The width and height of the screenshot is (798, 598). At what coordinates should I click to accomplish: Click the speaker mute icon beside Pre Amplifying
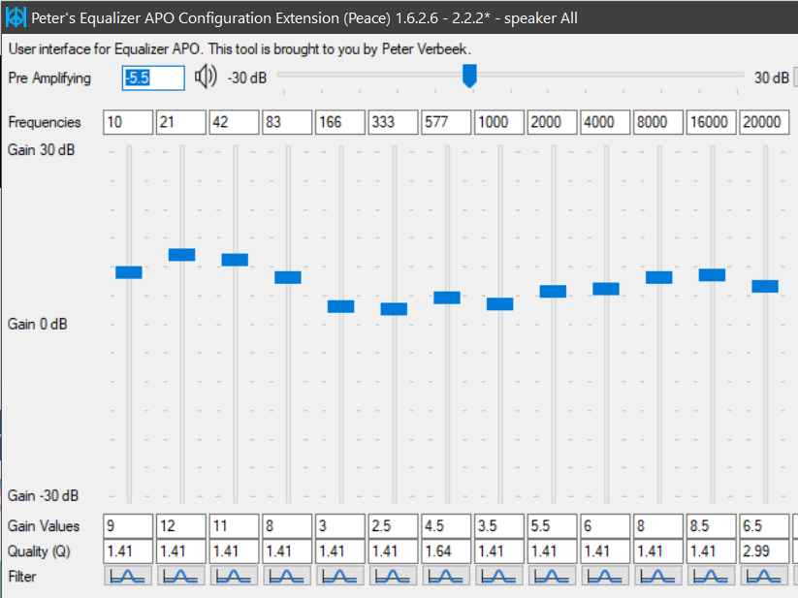[206, 78]
